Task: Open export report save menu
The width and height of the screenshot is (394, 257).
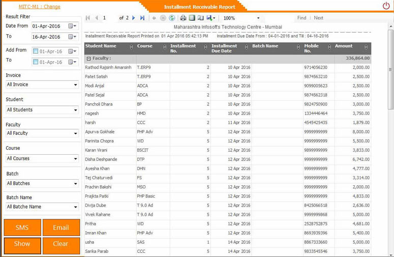Action: pos(210,18)
